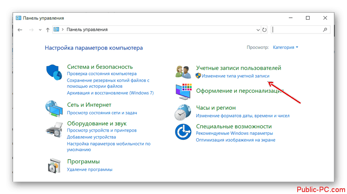This screenshot has height=194, width=347.
Task: Open Просмотр устройств и принтеров link
Action: click(102, 130)
